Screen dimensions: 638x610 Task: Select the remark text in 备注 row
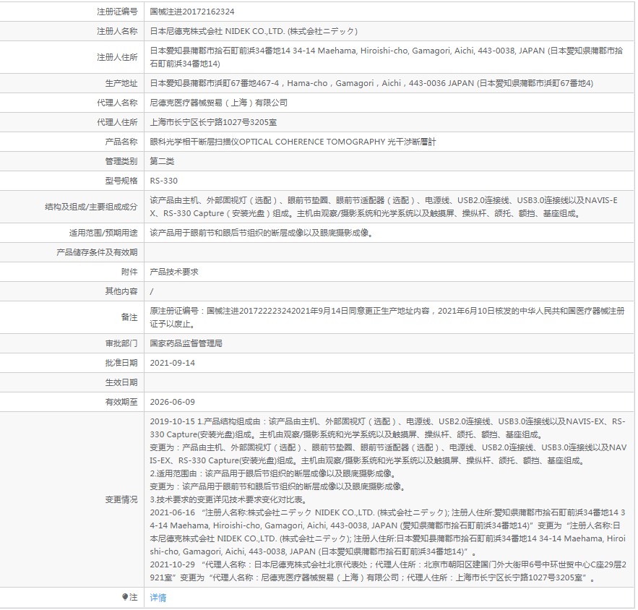[387, 317]
